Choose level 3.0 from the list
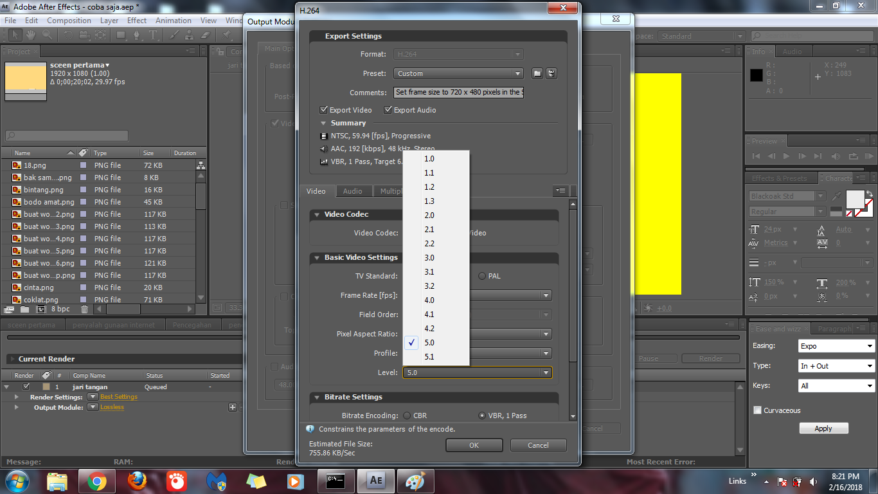This screenshot has height=494, width=878. point(436,258)
